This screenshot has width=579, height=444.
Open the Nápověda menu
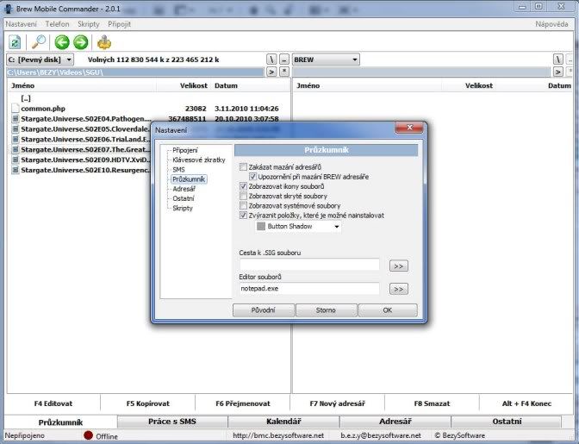pos(551,24)
